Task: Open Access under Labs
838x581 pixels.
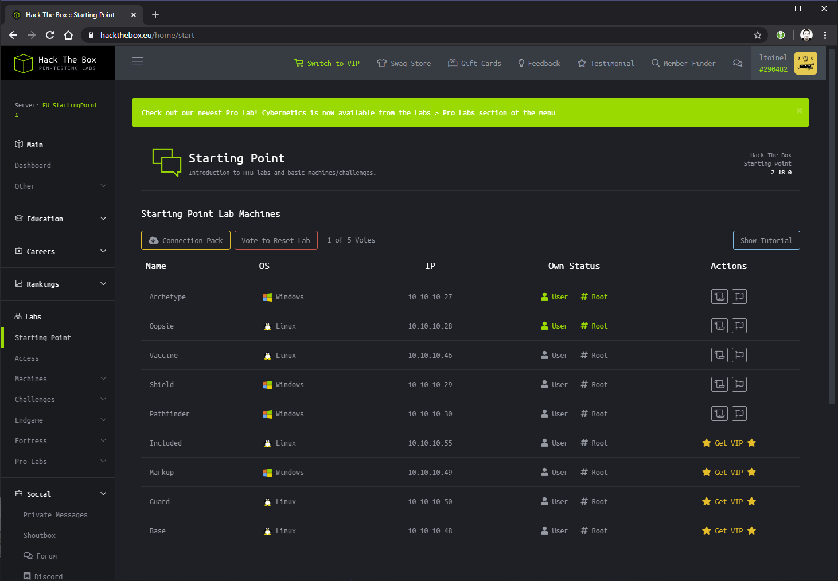Action: (27, 358)
